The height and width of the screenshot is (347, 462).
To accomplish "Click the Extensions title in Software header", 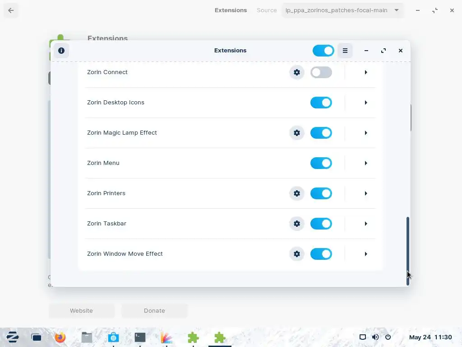I will pyautogui.click(x=231, y=10).
